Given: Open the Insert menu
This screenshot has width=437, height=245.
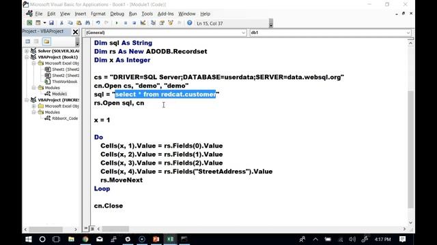Looking at the screenshot, I should coord(81,14).
